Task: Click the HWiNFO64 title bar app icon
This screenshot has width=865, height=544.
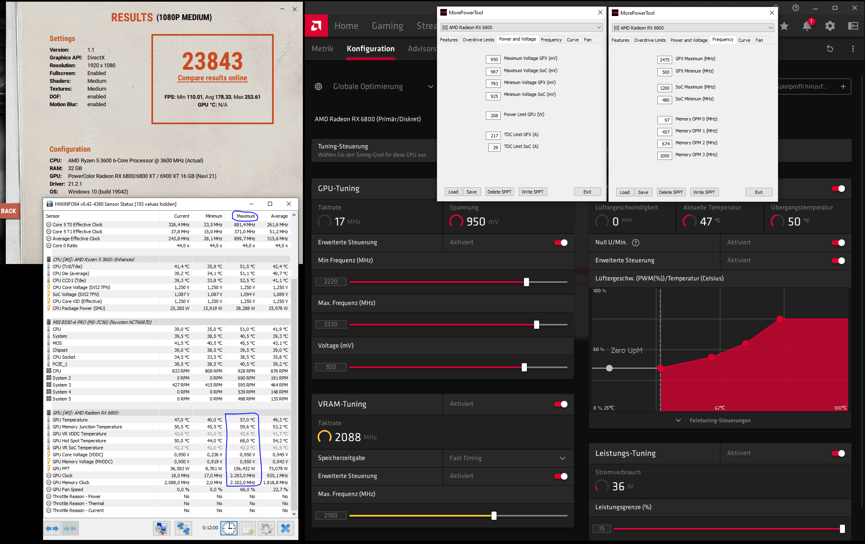Action: (x=50, y=204)
